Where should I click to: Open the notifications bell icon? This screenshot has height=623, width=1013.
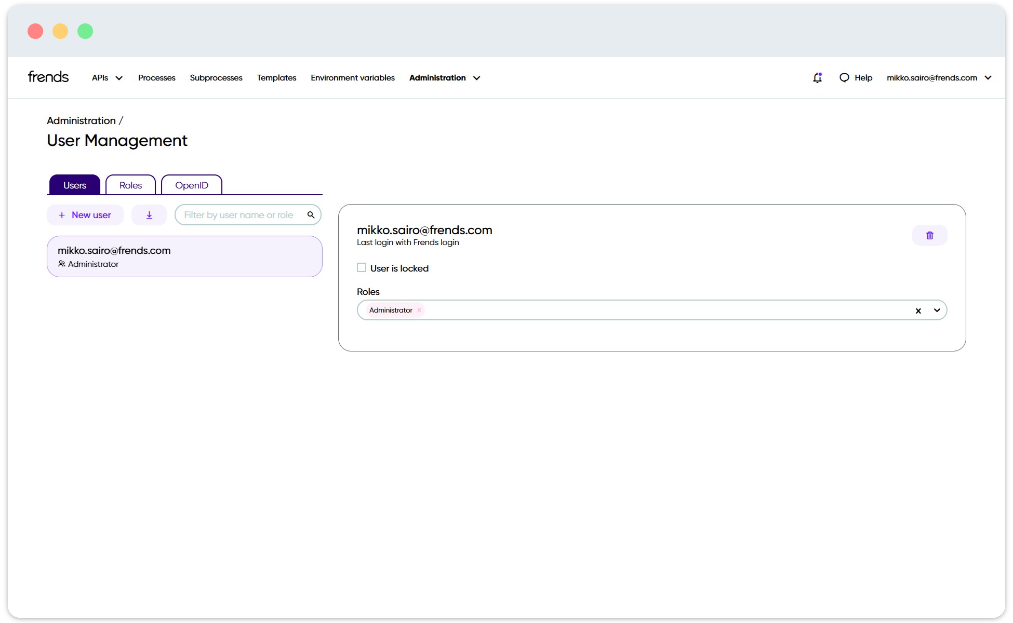click(x=817, y=77)
